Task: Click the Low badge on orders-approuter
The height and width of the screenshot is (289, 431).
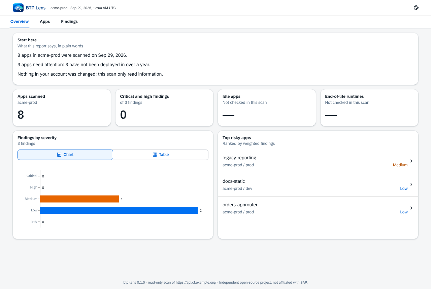Action: (404, 212)
